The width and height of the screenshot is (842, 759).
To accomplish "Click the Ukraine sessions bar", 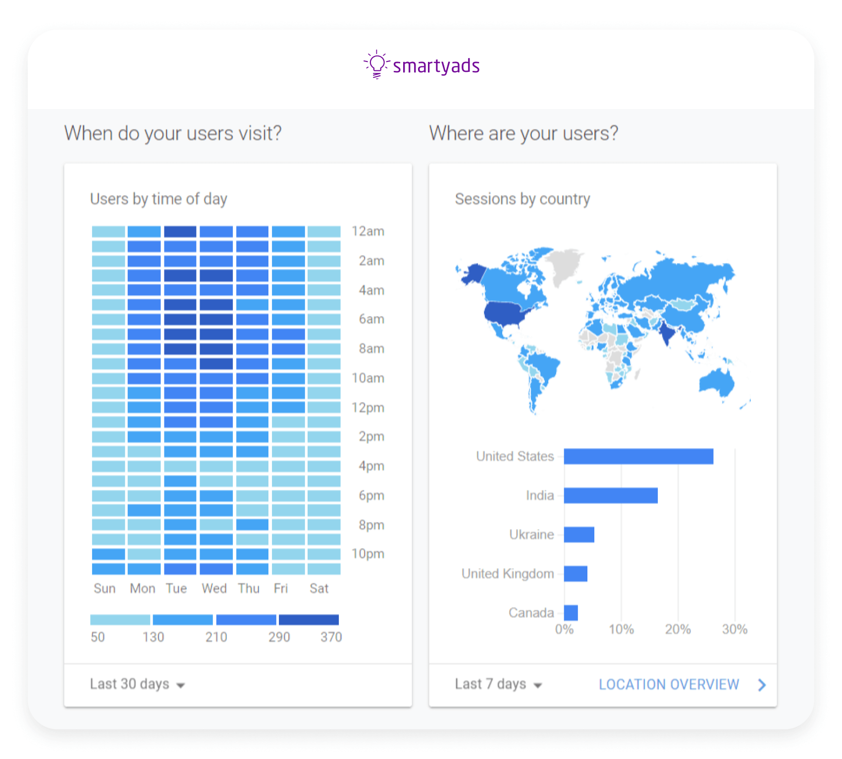I will pyautogui.click(x=579, y=535).
